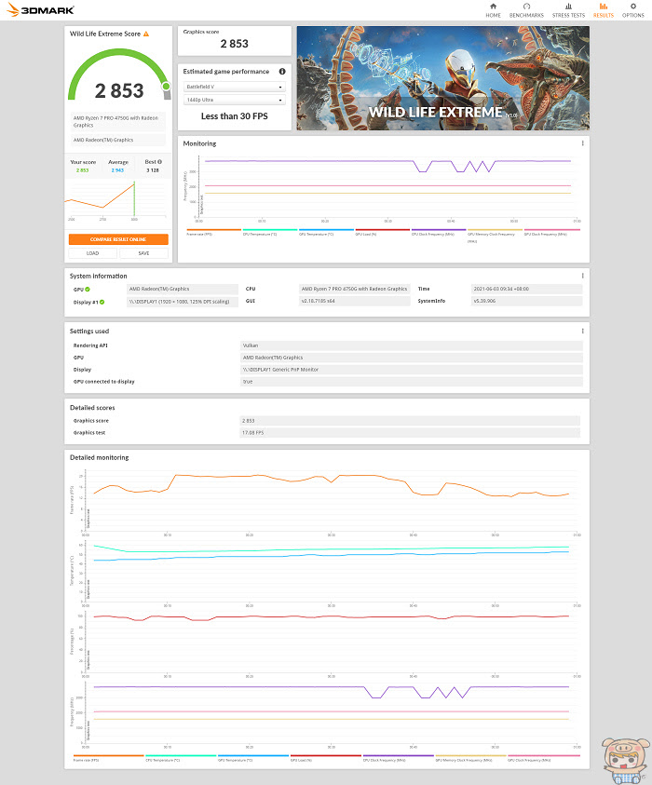
Task: Click the info icon on Estimated game performance
Action: 282,72
